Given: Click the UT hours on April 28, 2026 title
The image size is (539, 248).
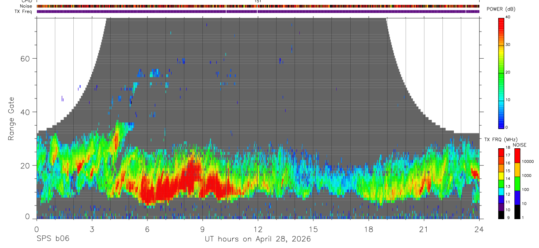Looking at the screenshot, I should (x=258, y=239).
